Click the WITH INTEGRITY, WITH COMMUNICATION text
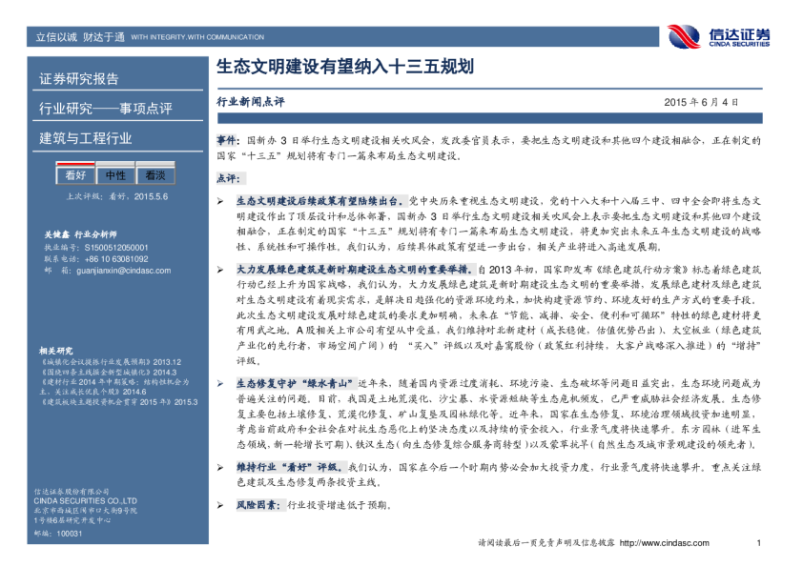803x567 pixels. pos(197,37)
